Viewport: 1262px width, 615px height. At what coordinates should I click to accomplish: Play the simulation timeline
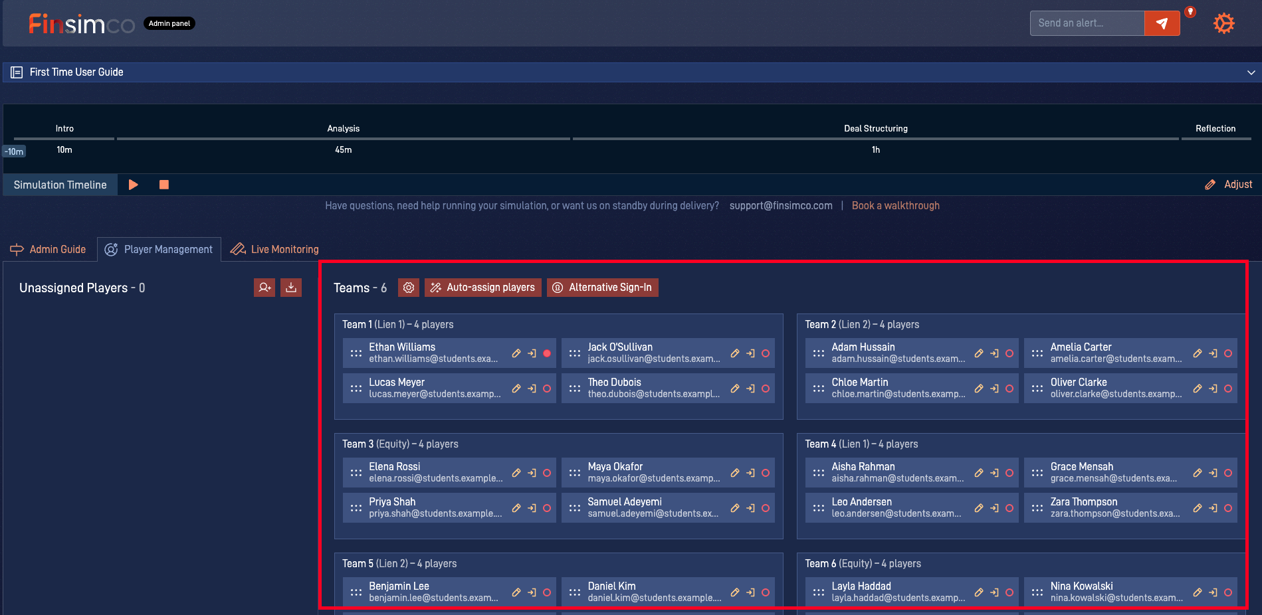tap(134, 185)
